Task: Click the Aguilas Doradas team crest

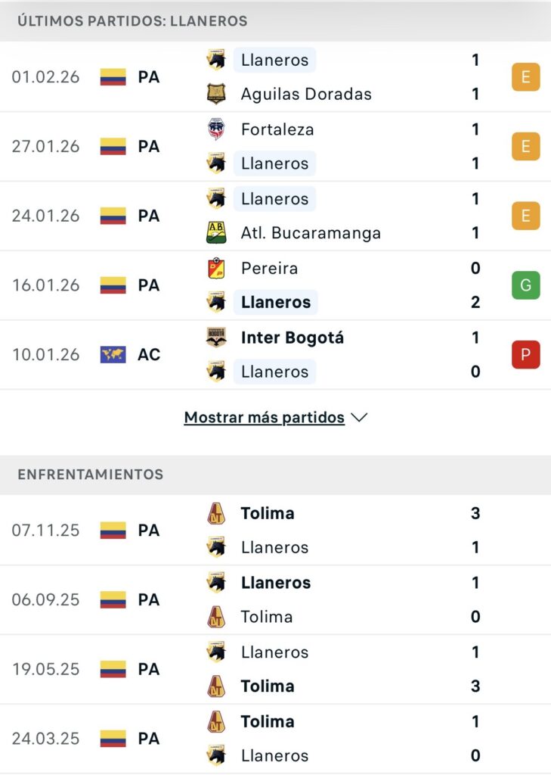Action: (x=216, y=94)
